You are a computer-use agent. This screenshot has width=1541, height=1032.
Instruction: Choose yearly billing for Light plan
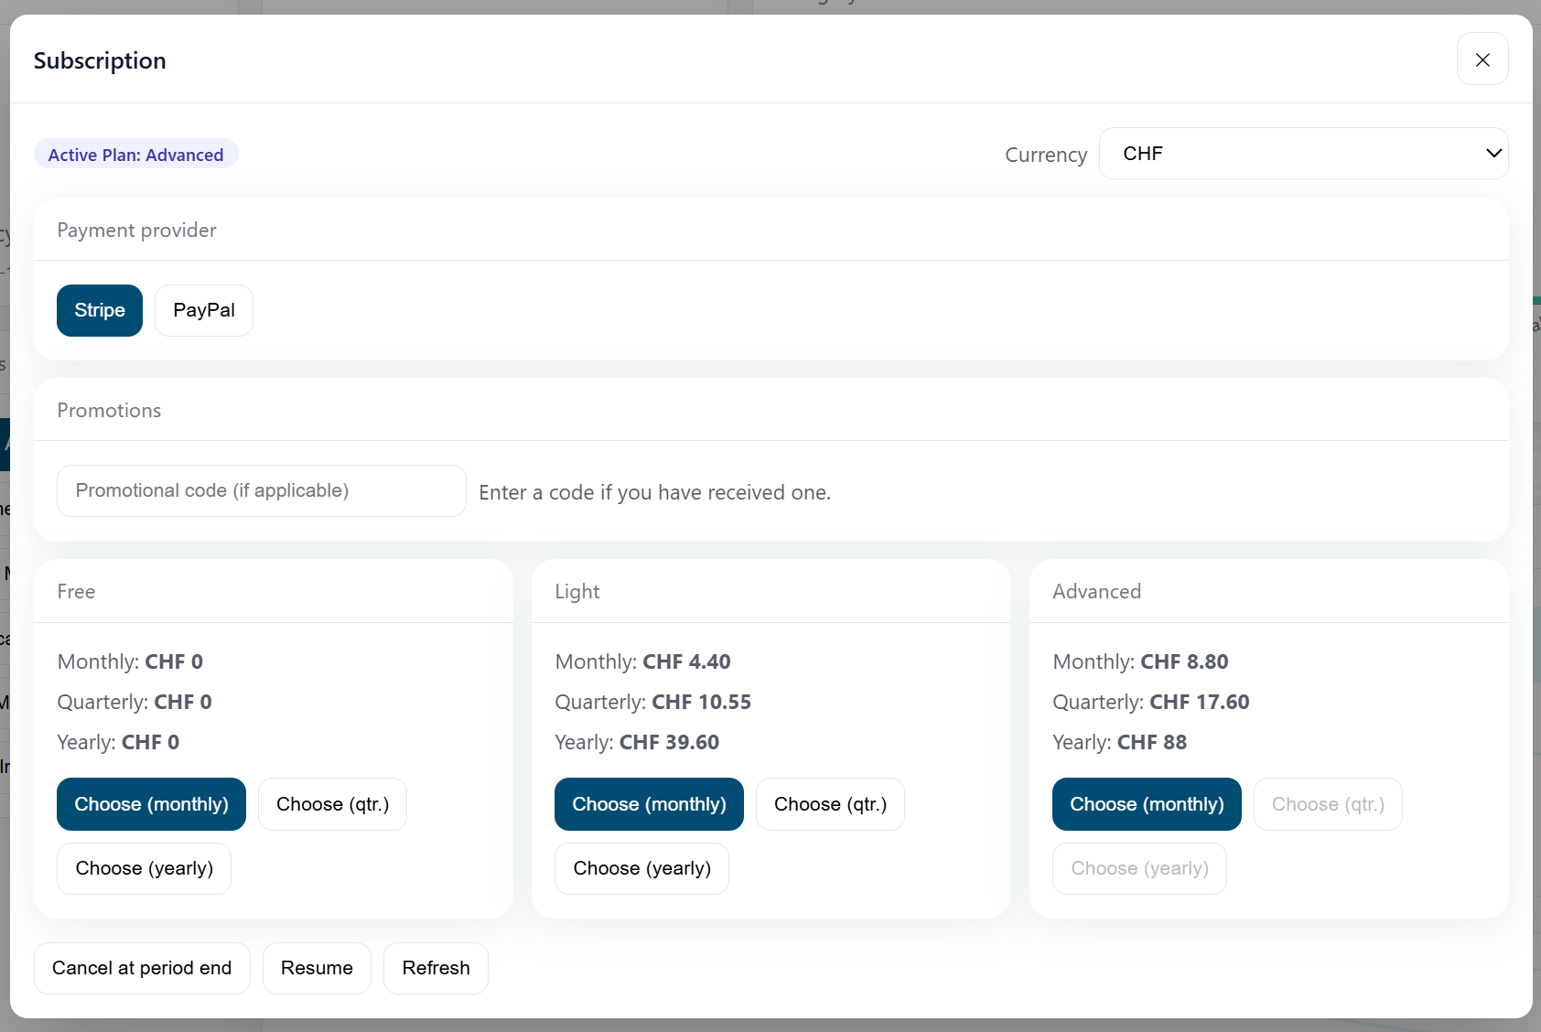coord(641,868)
